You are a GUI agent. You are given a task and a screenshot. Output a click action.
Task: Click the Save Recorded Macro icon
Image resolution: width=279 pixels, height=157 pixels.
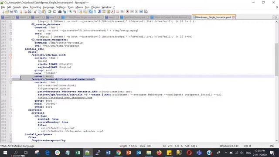click(x=146, y=12)
